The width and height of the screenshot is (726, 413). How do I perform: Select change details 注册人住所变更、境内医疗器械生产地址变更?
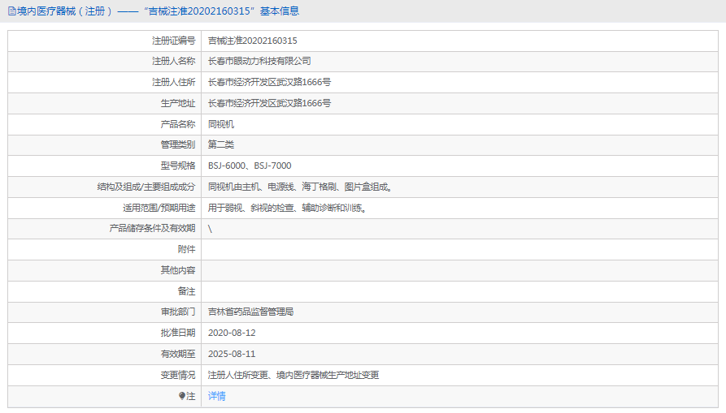[x=293, y=375]
